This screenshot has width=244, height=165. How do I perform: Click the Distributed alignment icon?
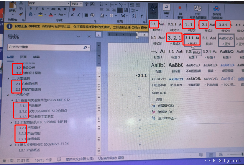(x=125, y=10)
